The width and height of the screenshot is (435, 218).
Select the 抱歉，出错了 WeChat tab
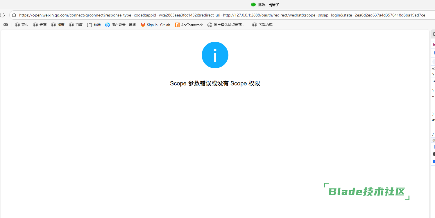click(x=265, y=5)
